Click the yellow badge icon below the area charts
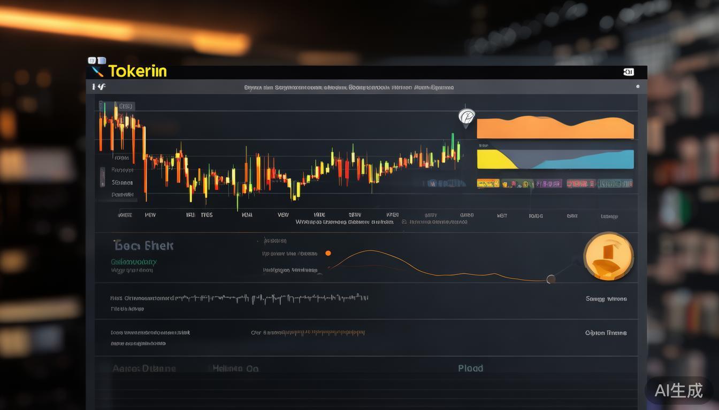719x410 pixels. (x=487, y=183)
